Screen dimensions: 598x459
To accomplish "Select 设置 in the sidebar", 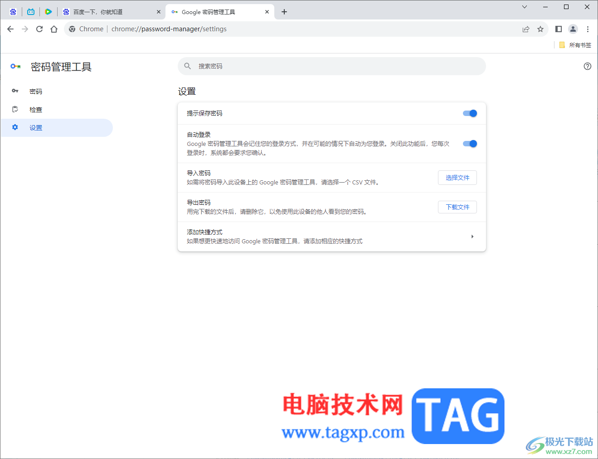I will click(x=57, y=127).
